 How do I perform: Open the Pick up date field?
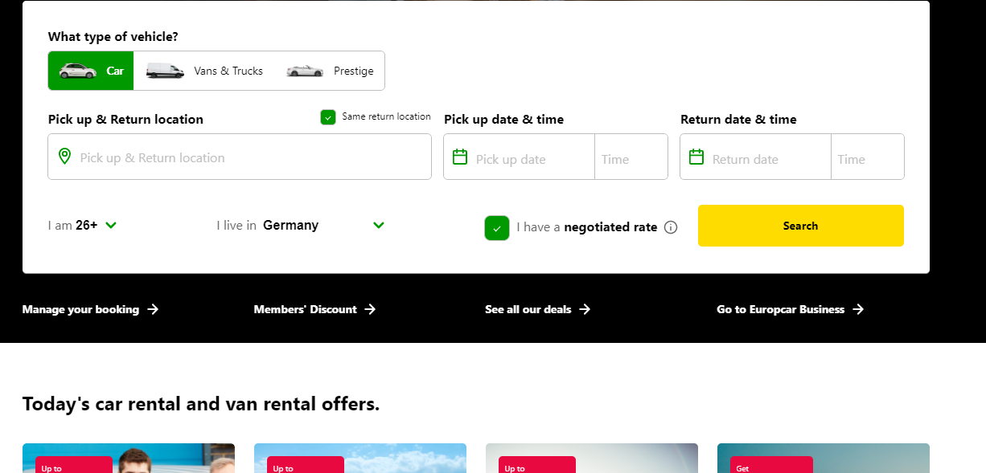(520, 157)
